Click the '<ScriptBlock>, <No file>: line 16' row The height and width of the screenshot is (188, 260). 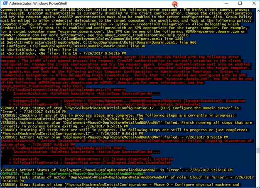coord(63,54)
